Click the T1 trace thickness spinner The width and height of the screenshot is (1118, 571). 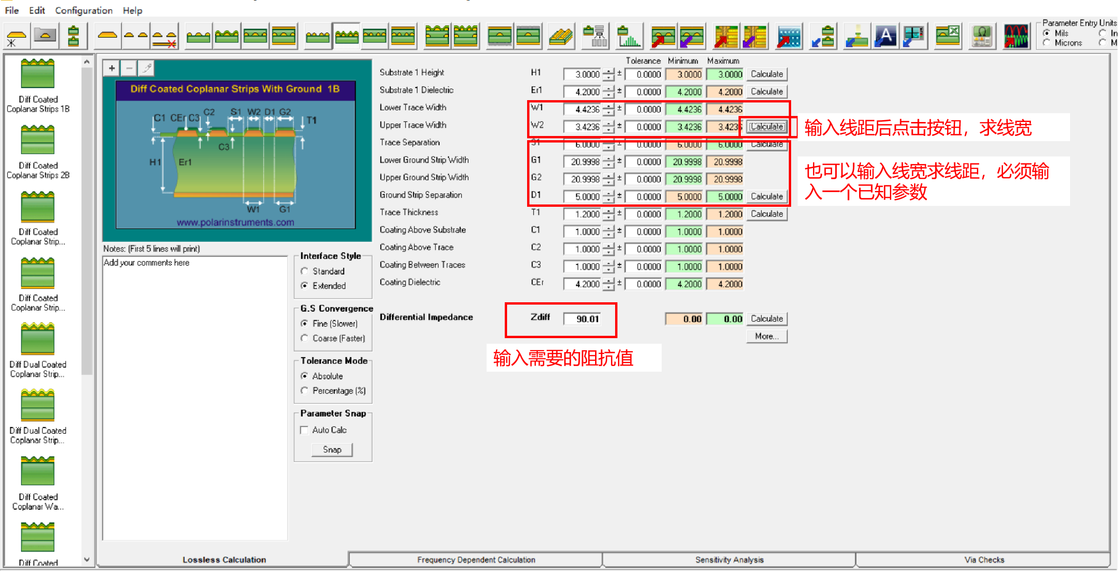click(608, 214)
